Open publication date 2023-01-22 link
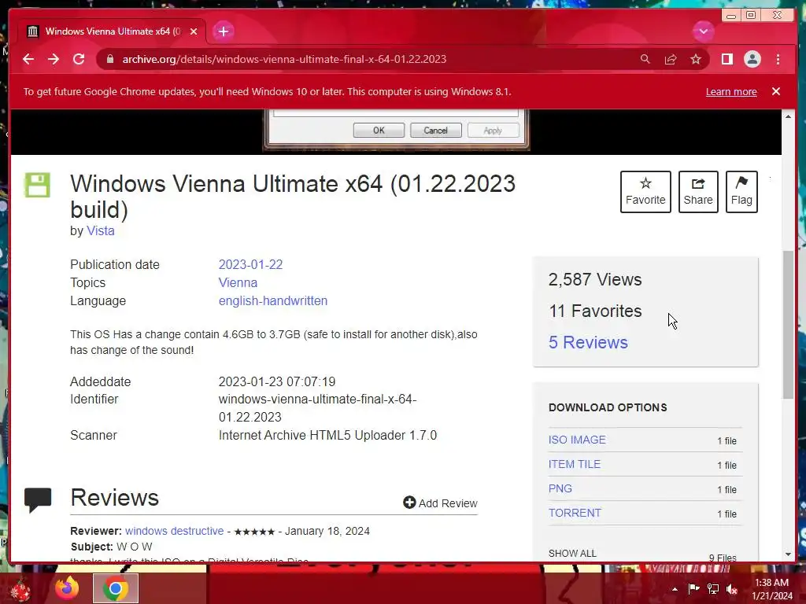Image resolution: width=806 pixels, height=604 pixels. (250, 264)
